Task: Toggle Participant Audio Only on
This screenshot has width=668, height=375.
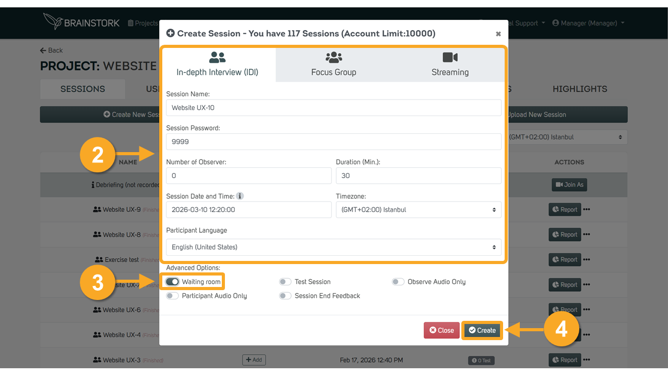Action: [x=172, y=296]
